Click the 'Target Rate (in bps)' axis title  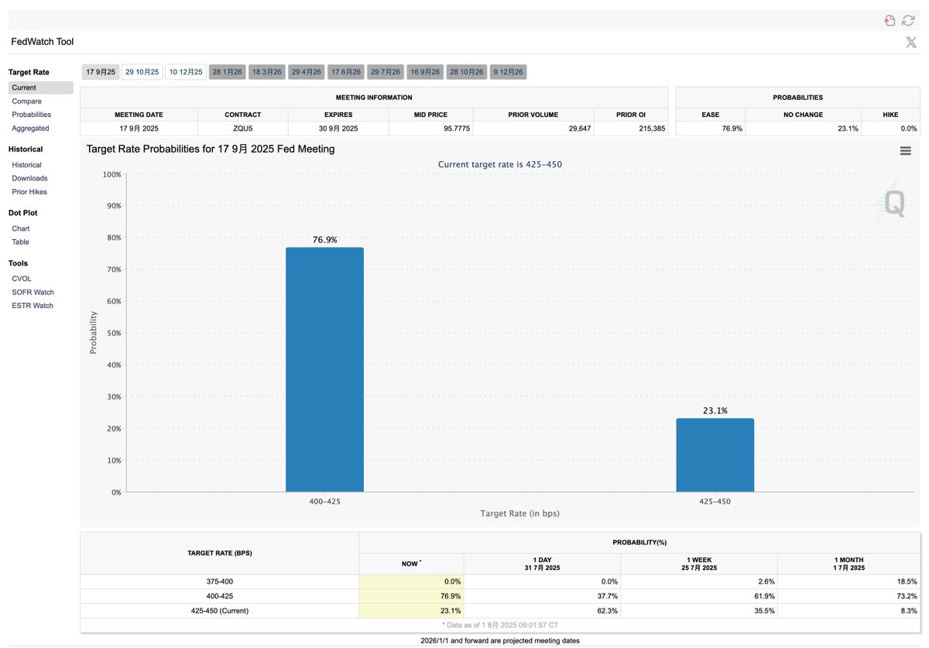[519, 513]
